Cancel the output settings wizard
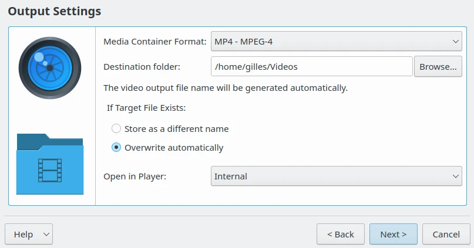 click(446, 235)
